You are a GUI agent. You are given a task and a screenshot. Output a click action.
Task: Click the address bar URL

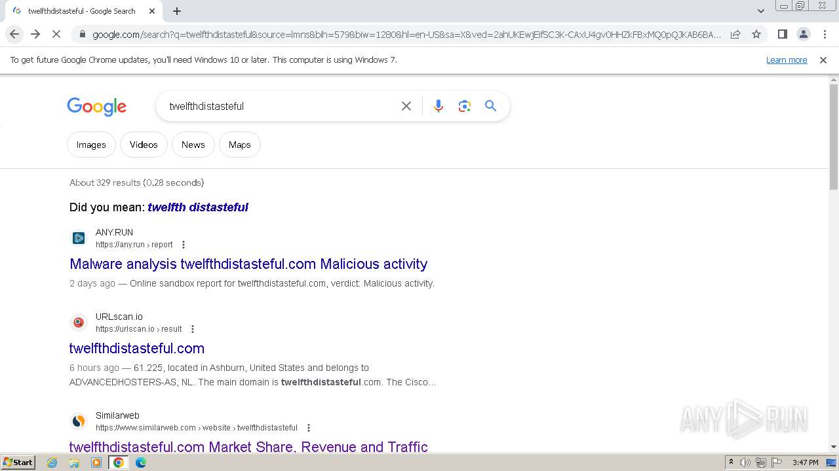click(x=406, y=35)
